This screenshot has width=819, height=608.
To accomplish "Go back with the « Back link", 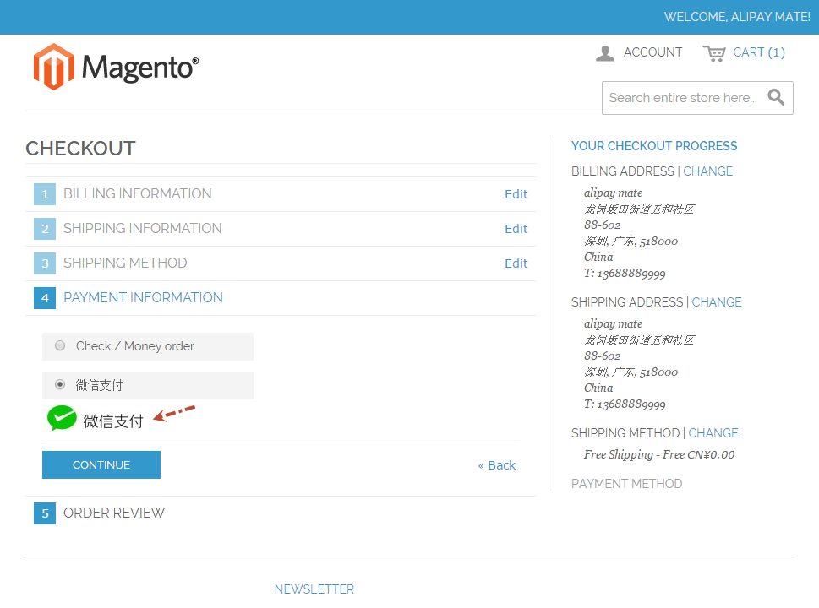I will point(497,465).
